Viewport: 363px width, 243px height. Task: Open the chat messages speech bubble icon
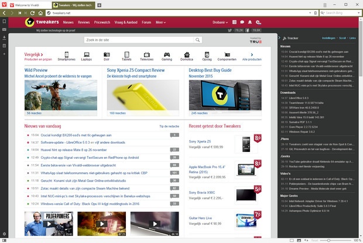pos(242,22)
